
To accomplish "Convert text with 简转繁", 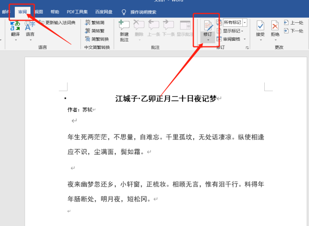I will pyautogui.click(x=95, y=31).
